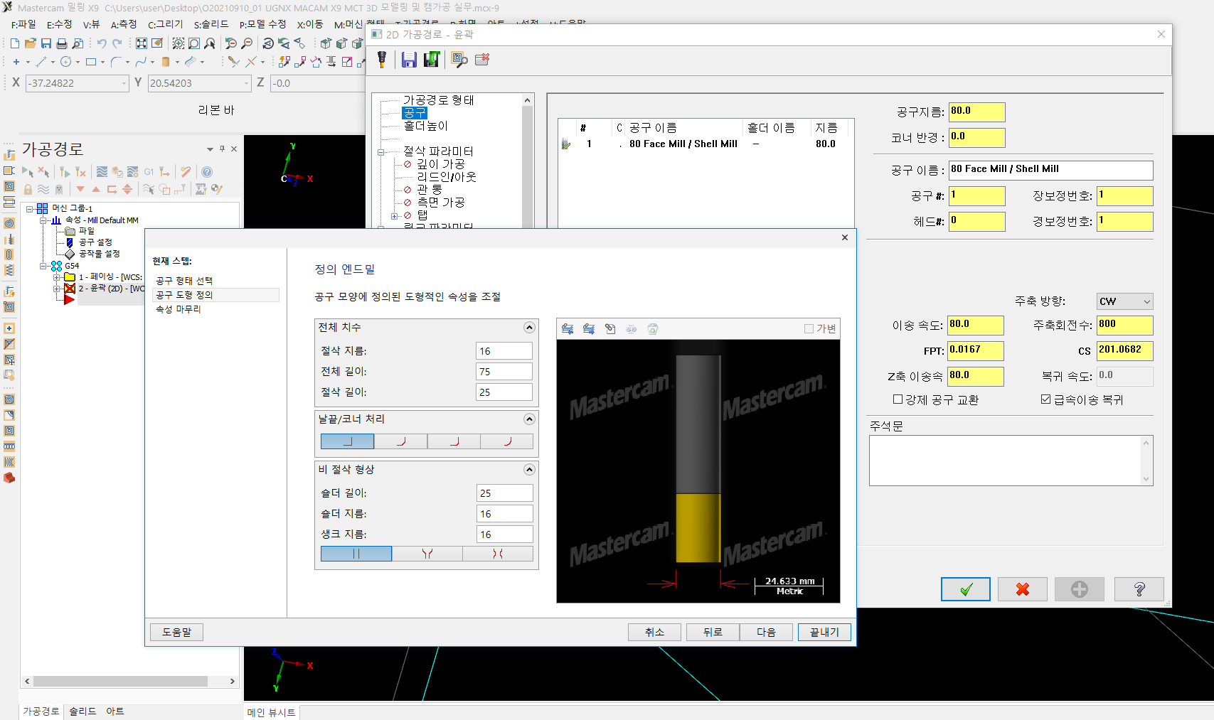The height and width of the screenshot is (720, 1214).
Task: Click the G1 post icon in toolpath manager
Action: point(149,172)
